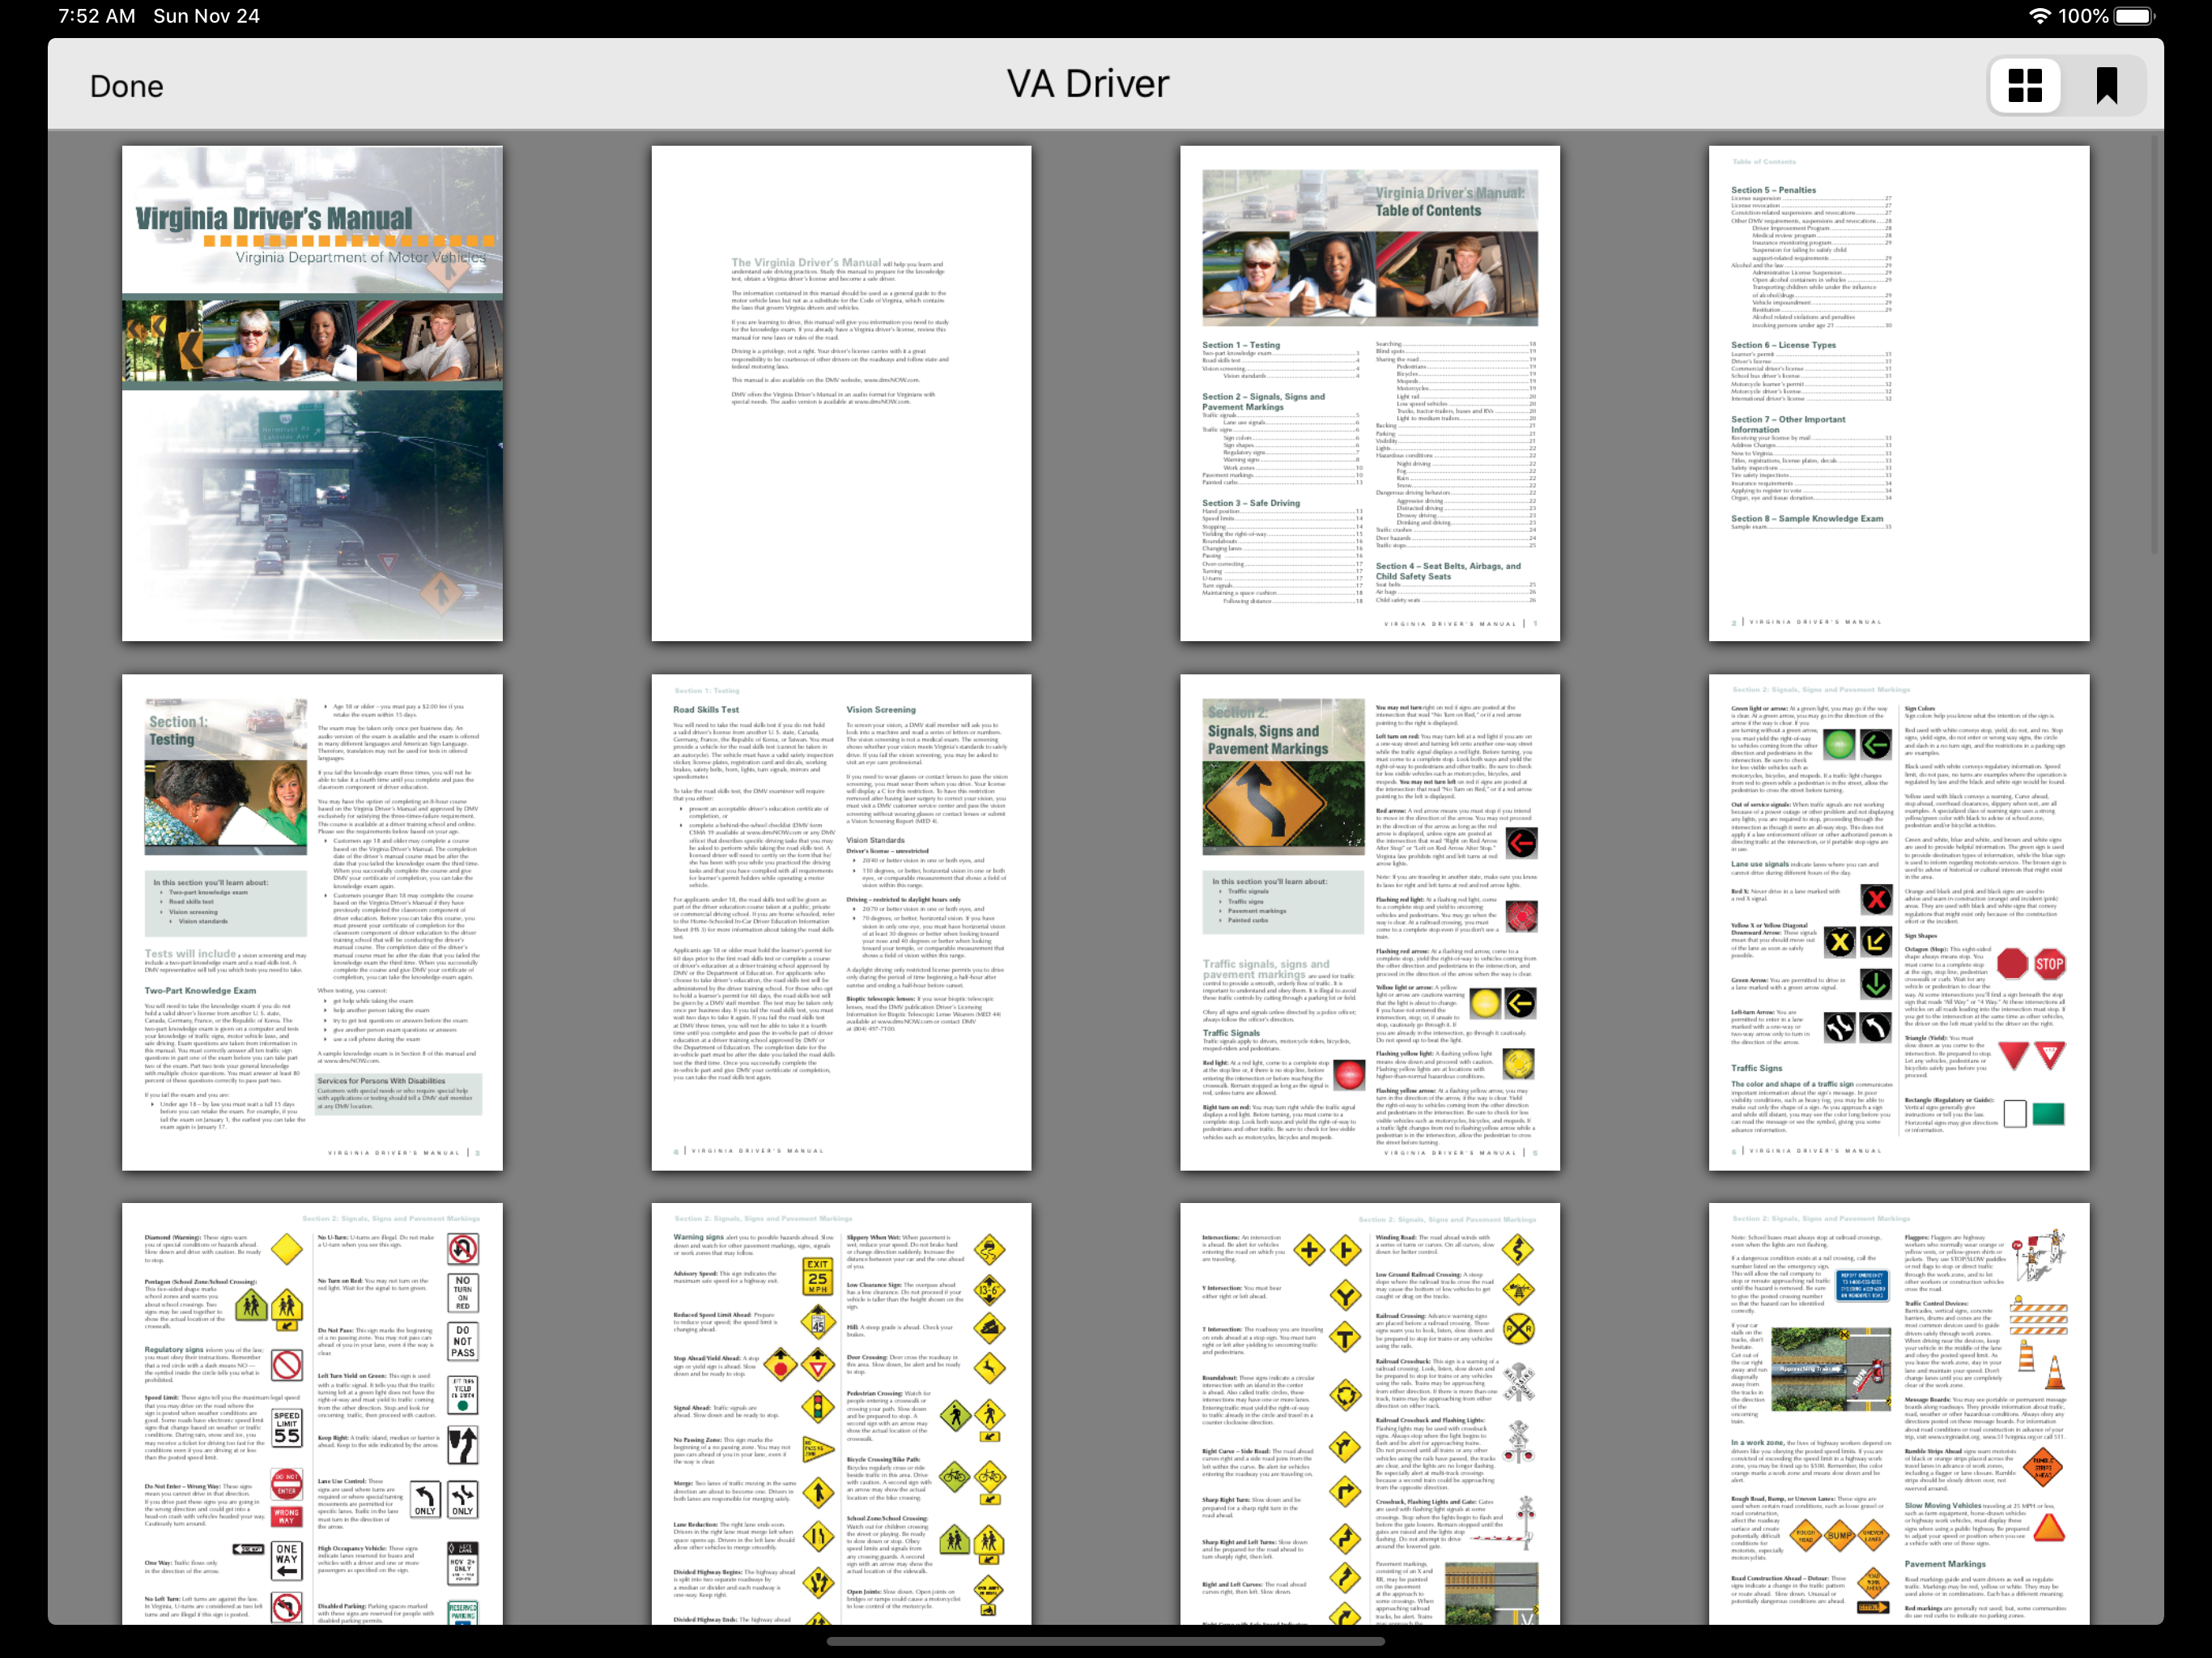Open the Table of Contents page thumbnail

1370,393
